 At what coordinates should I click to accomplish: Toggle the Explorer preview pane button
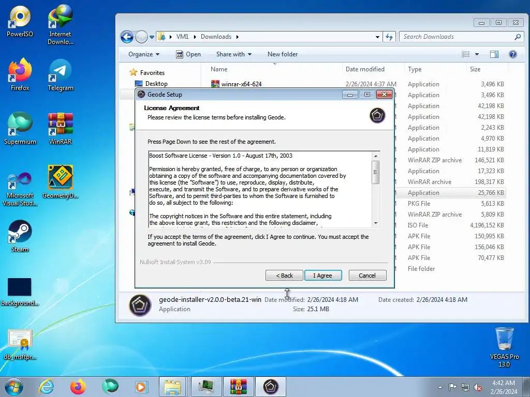coord(494,54)
